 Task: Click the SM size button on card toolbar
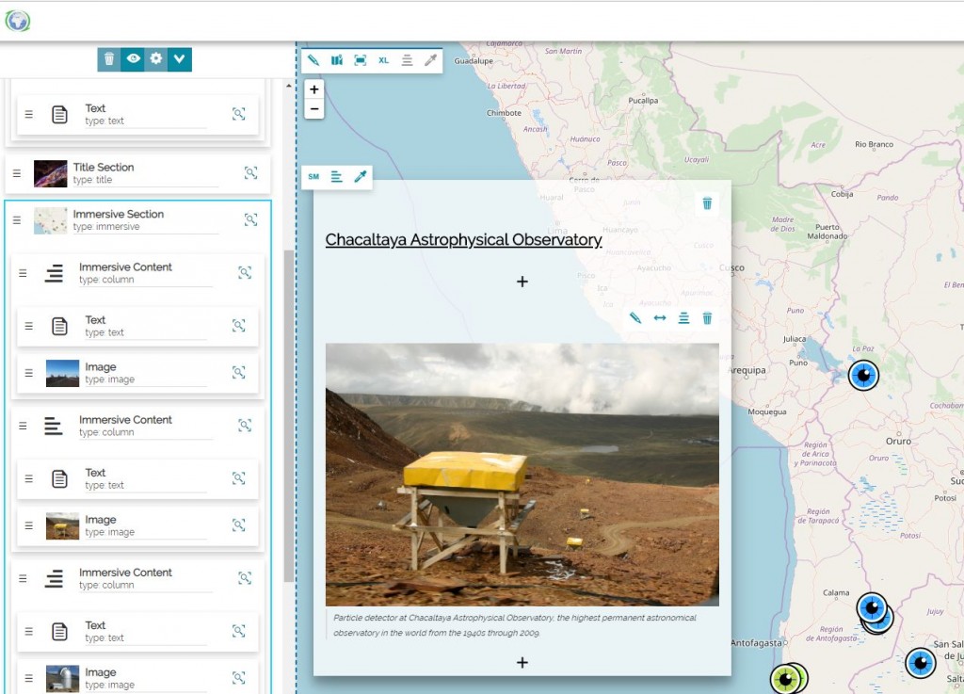(x=313, y=176)
